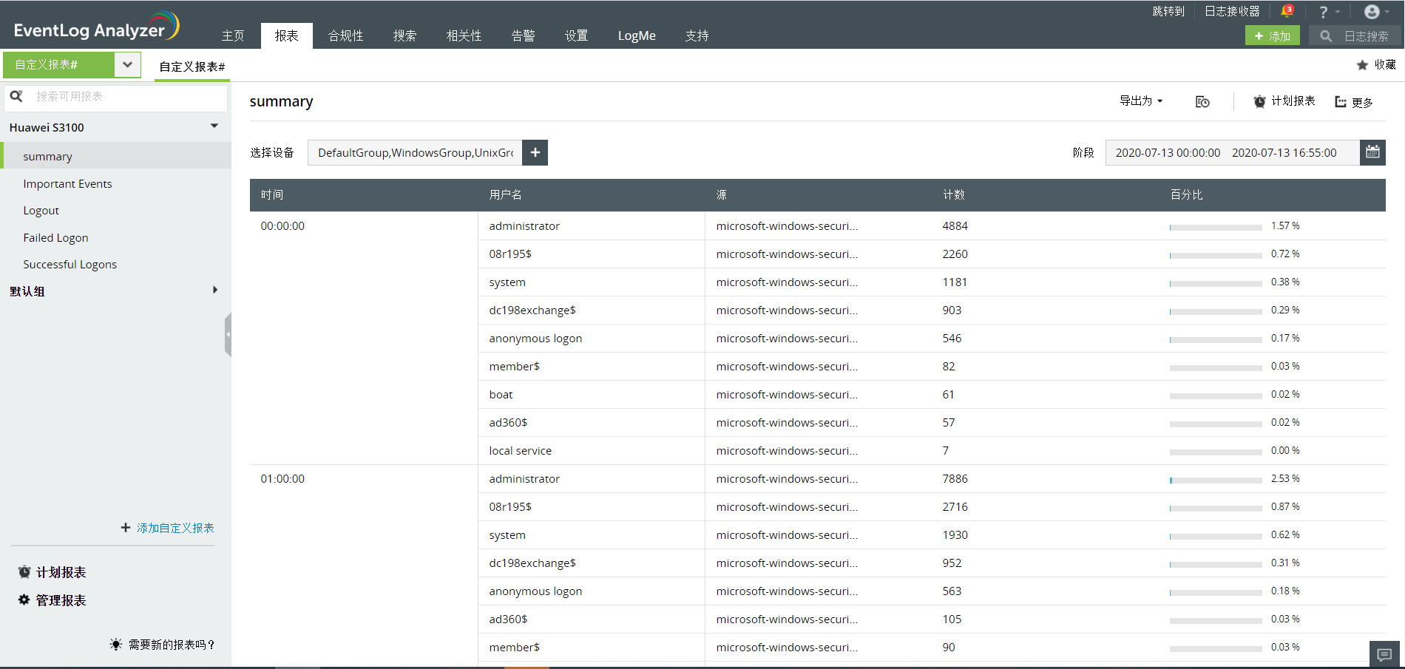1405x669 pixels.
Task: Collapse the Huawei S3100 report group
Action: coord(214,126)
